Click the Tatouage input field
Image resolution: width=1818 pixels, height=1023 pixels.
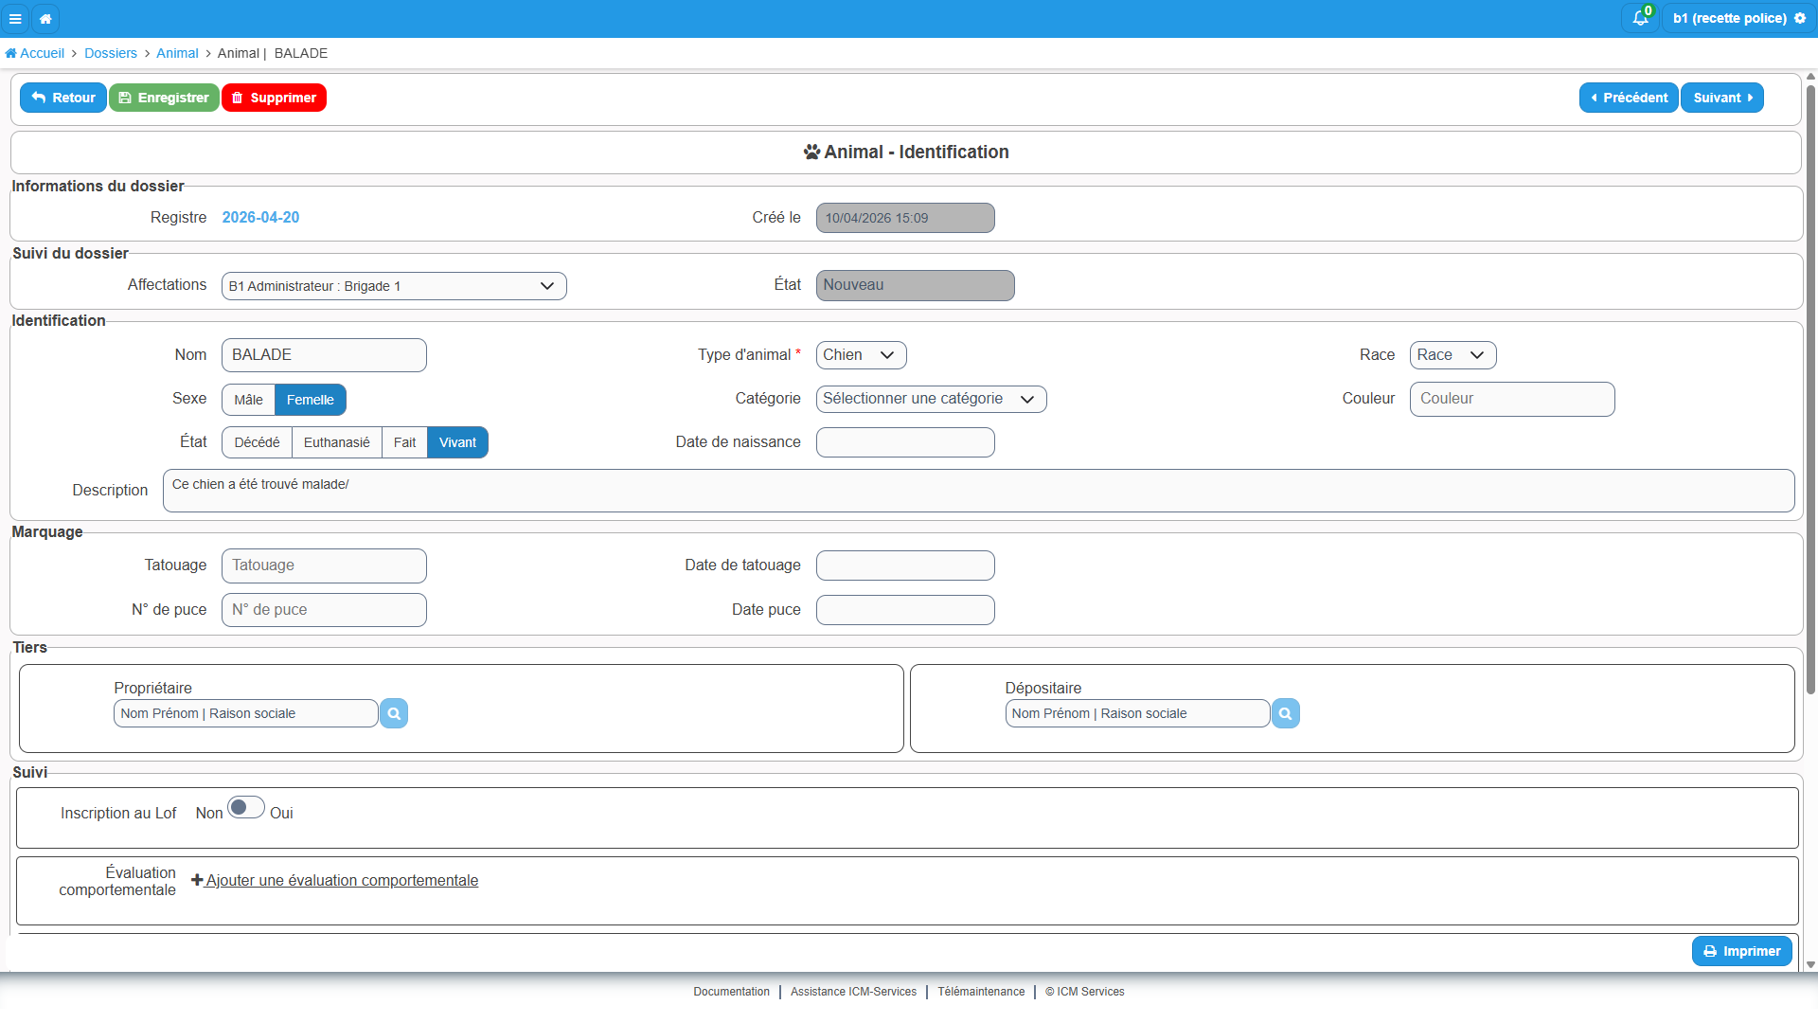click(324, 565)
